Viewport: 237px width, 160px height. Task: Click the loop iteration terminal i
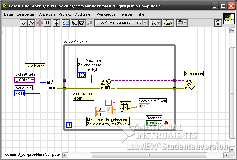[x=69, y=125]
